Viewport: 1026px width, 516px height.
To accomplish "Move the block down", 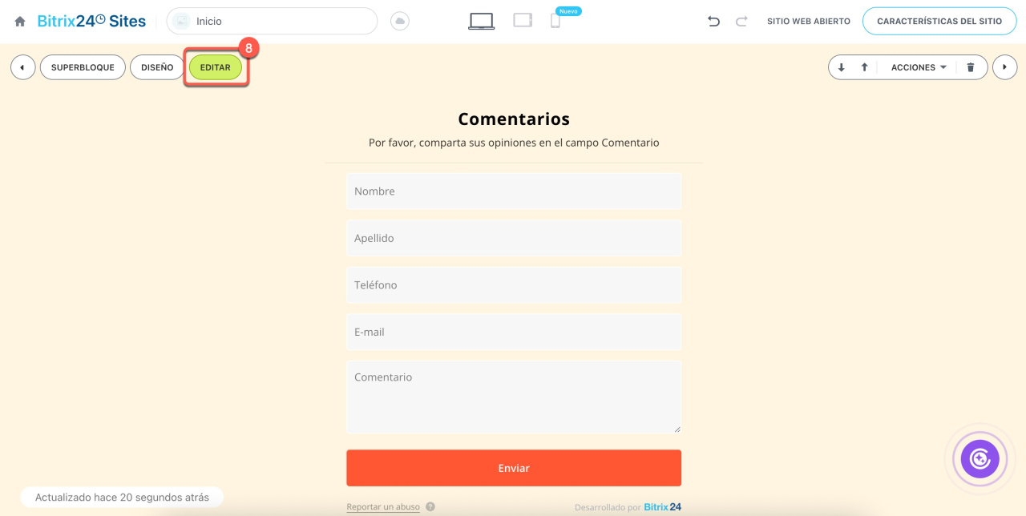I will click(841, 67).
